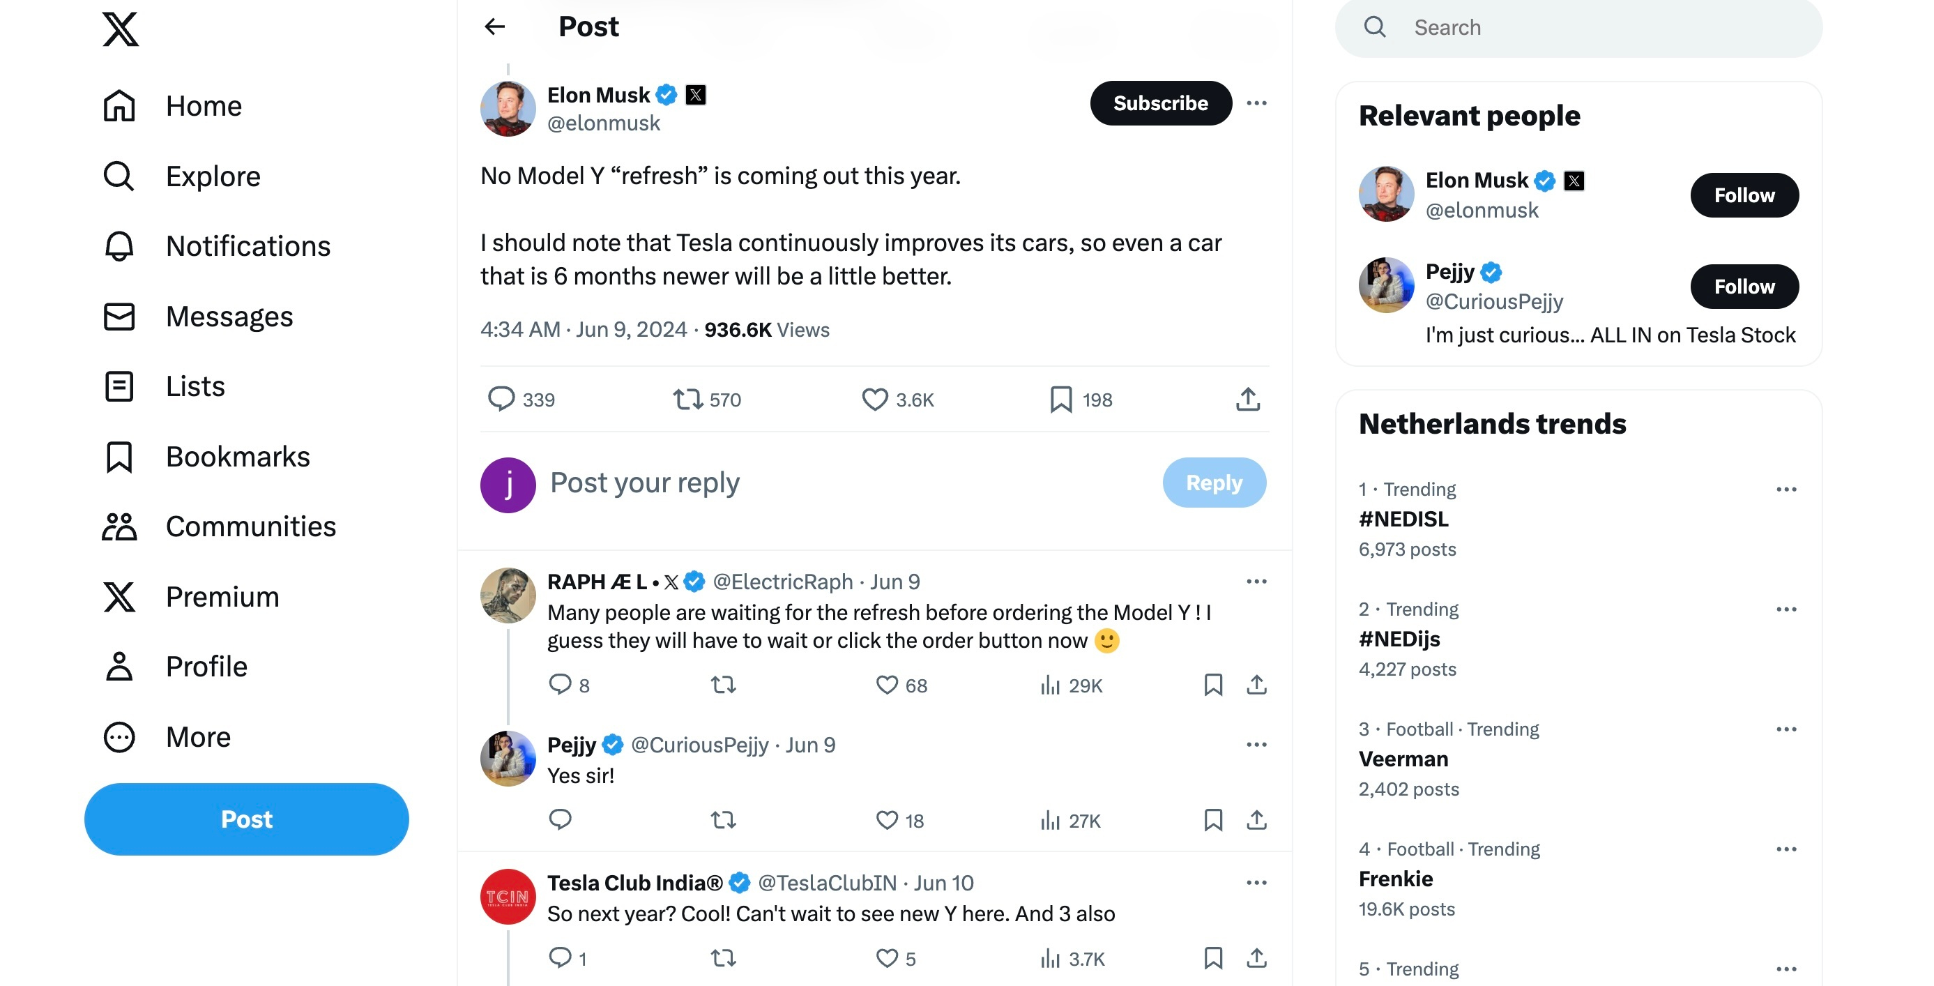Like Elon Musk's main post
The image size is (1934, 986).
tap(875, 400)
